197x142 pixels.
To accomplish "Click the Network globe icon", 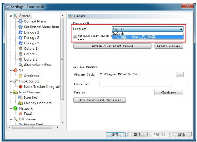I will [15, 108].
